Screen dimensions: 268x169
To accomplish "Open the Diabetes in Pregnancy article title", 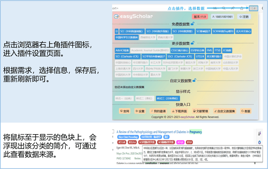I will pos(159,132).
